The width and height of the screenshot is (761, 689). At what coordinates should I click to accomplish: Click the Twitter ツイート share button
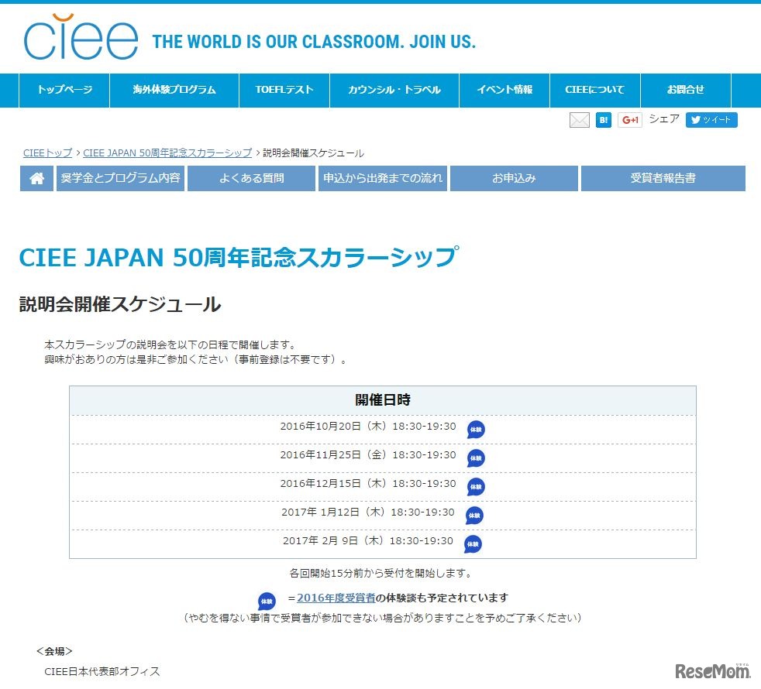711,120
